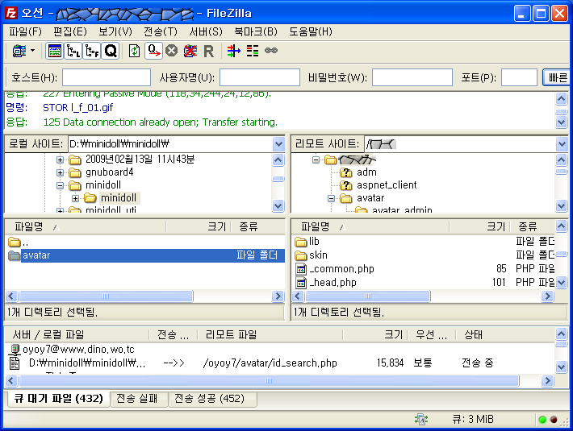Click the red activity indicator light
This screenshot has height=431, width=573.
pyautogui.click(x=554, y=420)
